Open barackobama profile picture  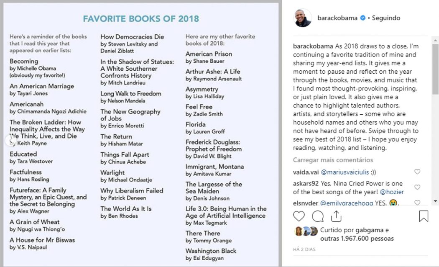tap(303, 18)
